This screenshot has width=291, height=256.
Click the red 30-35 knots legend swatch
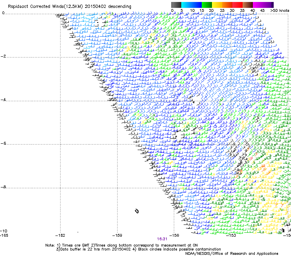point(238,5)
